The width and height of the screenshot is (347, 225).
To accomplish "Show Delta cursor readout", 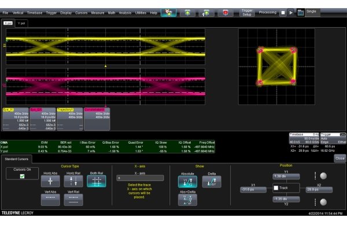I will pos(212,182).
